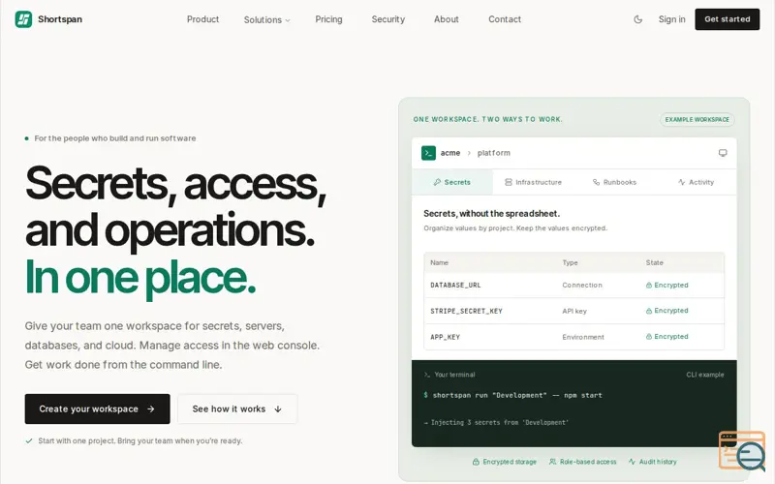Click the Connection type cell
The height and width of the screenshot is (484, 775).
click(582, 285)
